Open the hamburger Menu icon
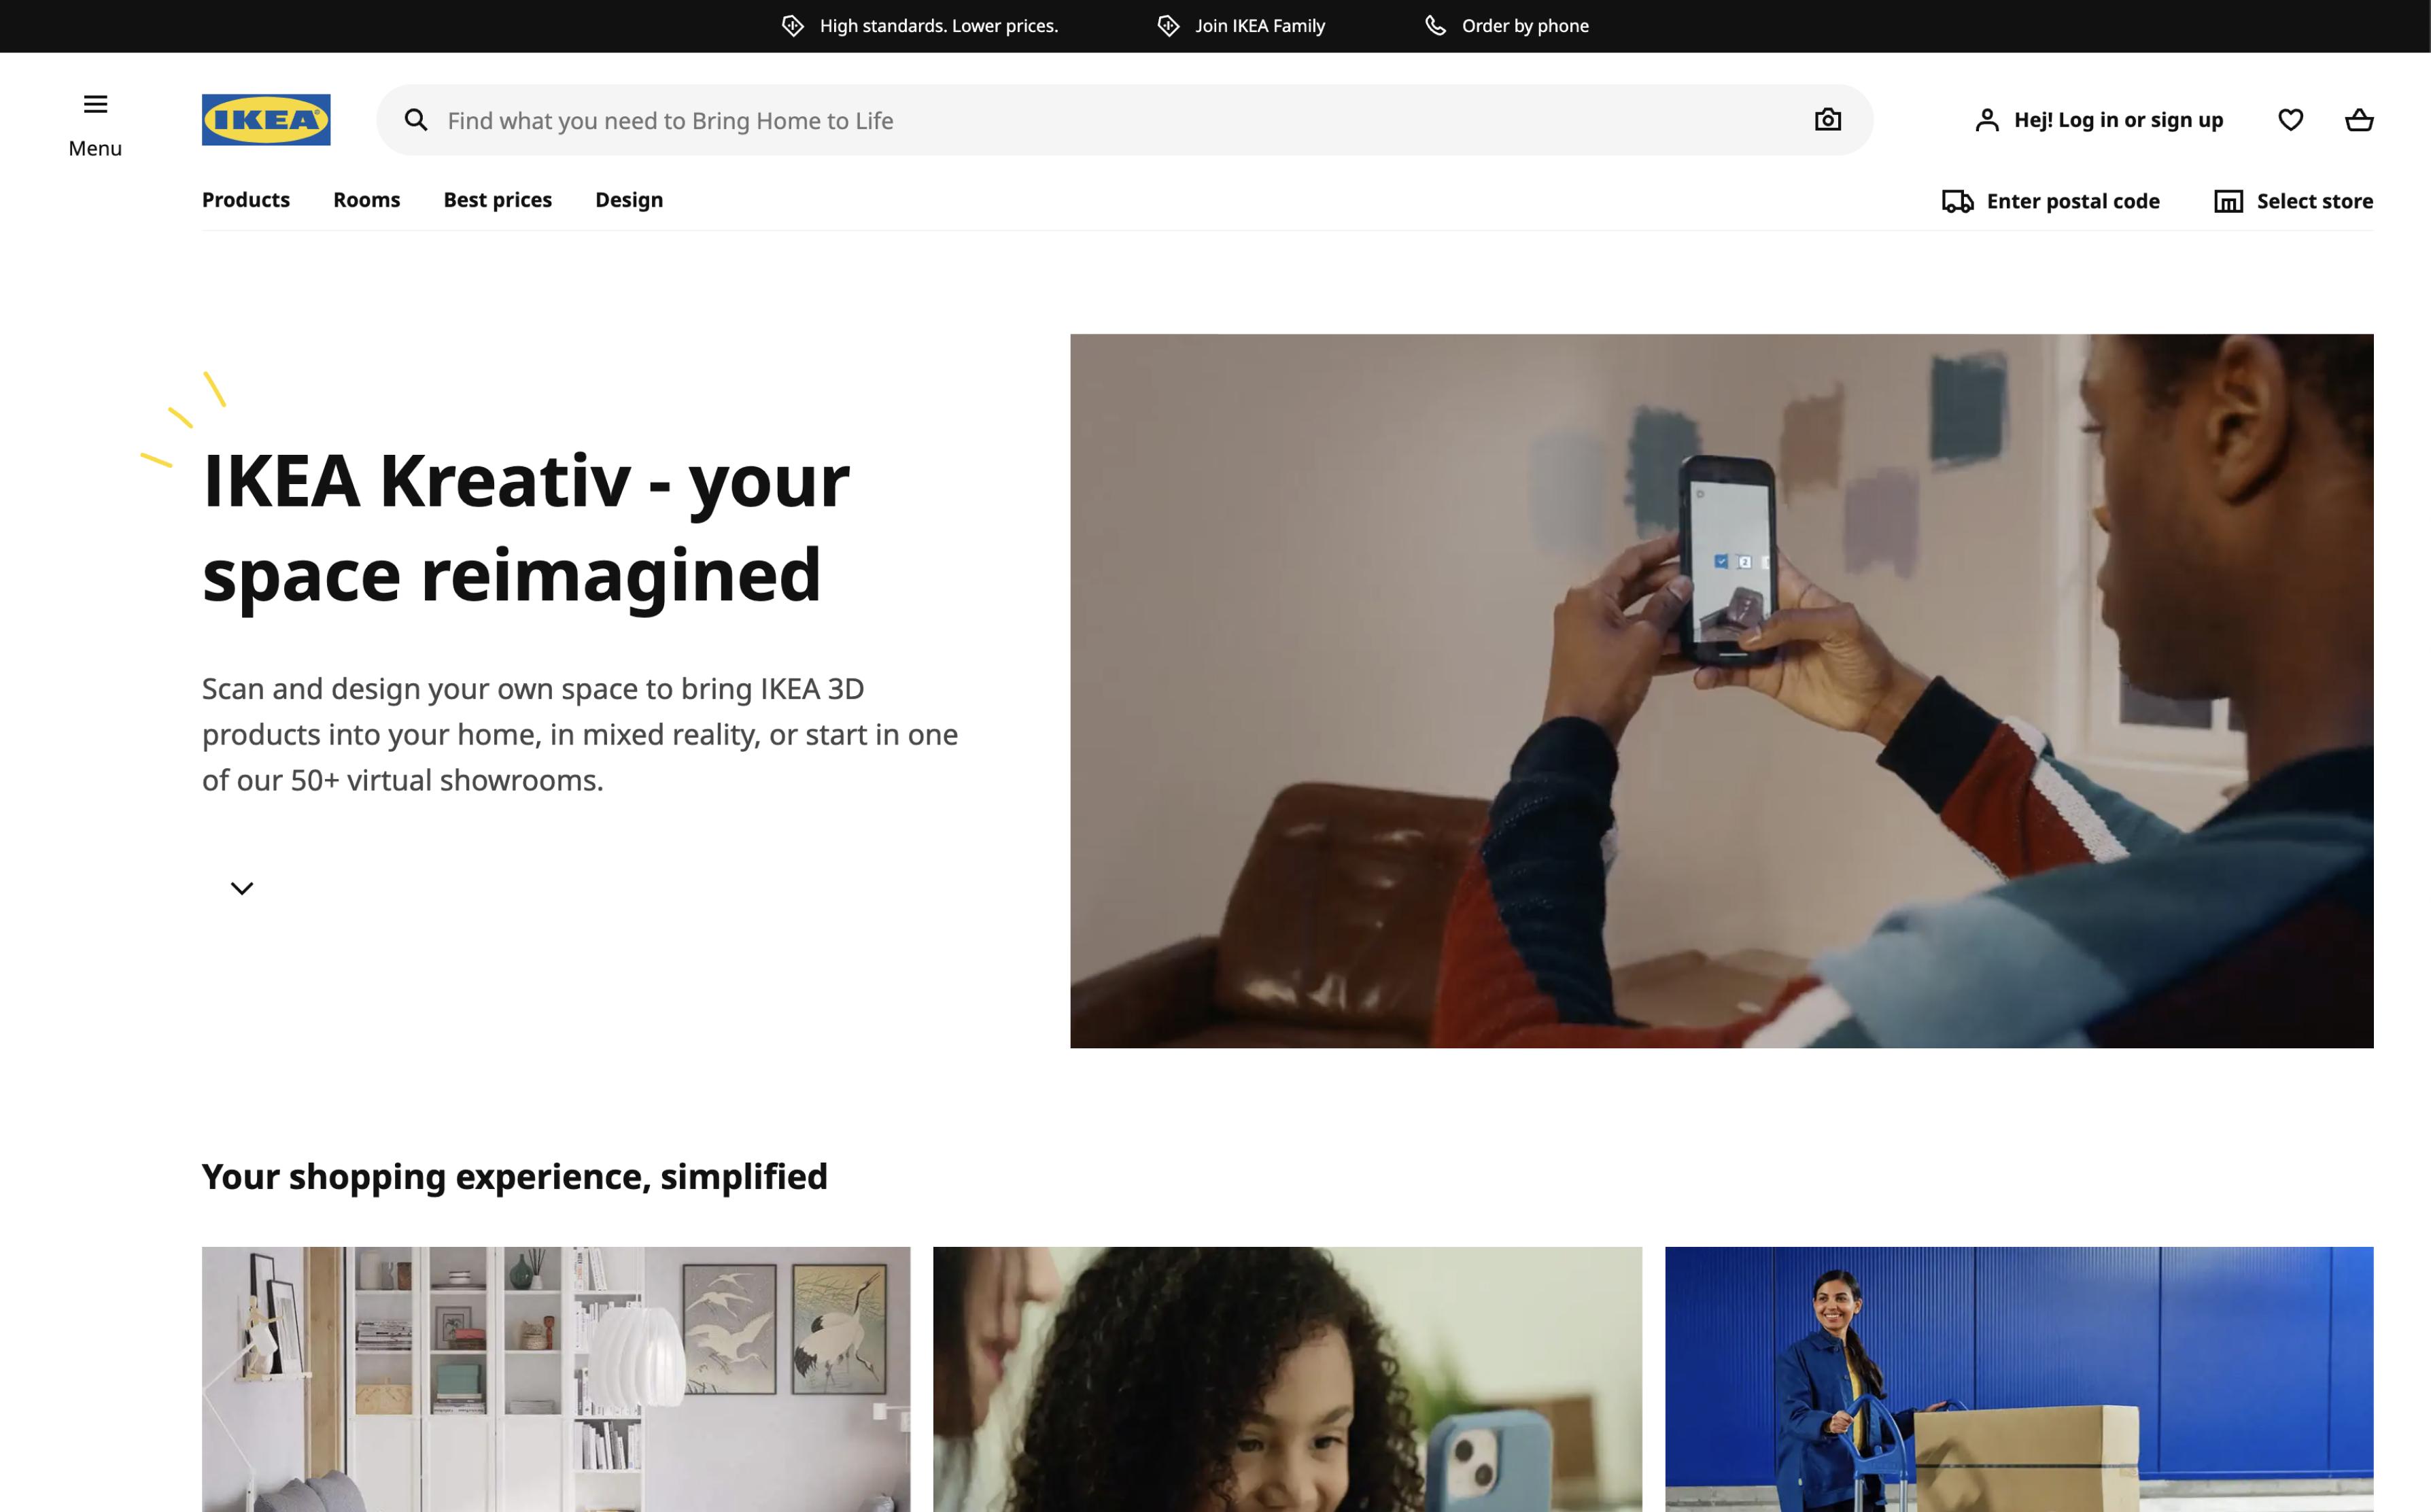Viewport: 2431px width, 1512px height. [x=95, y=104]
